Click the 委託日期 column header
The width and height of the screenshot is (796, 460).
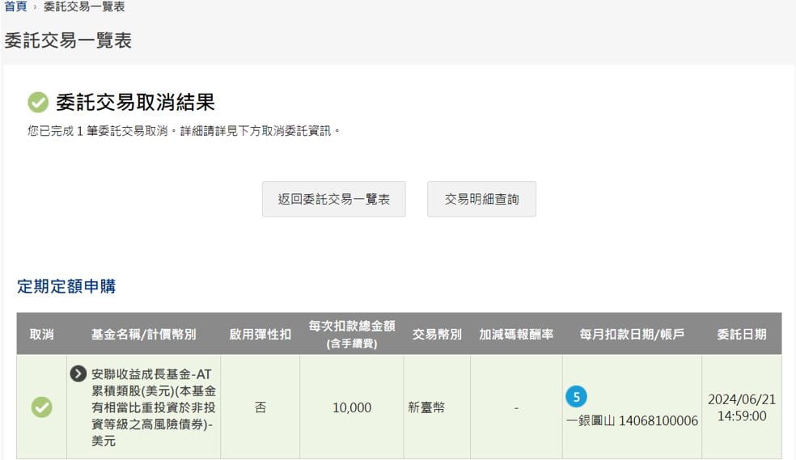coord(741,334)
